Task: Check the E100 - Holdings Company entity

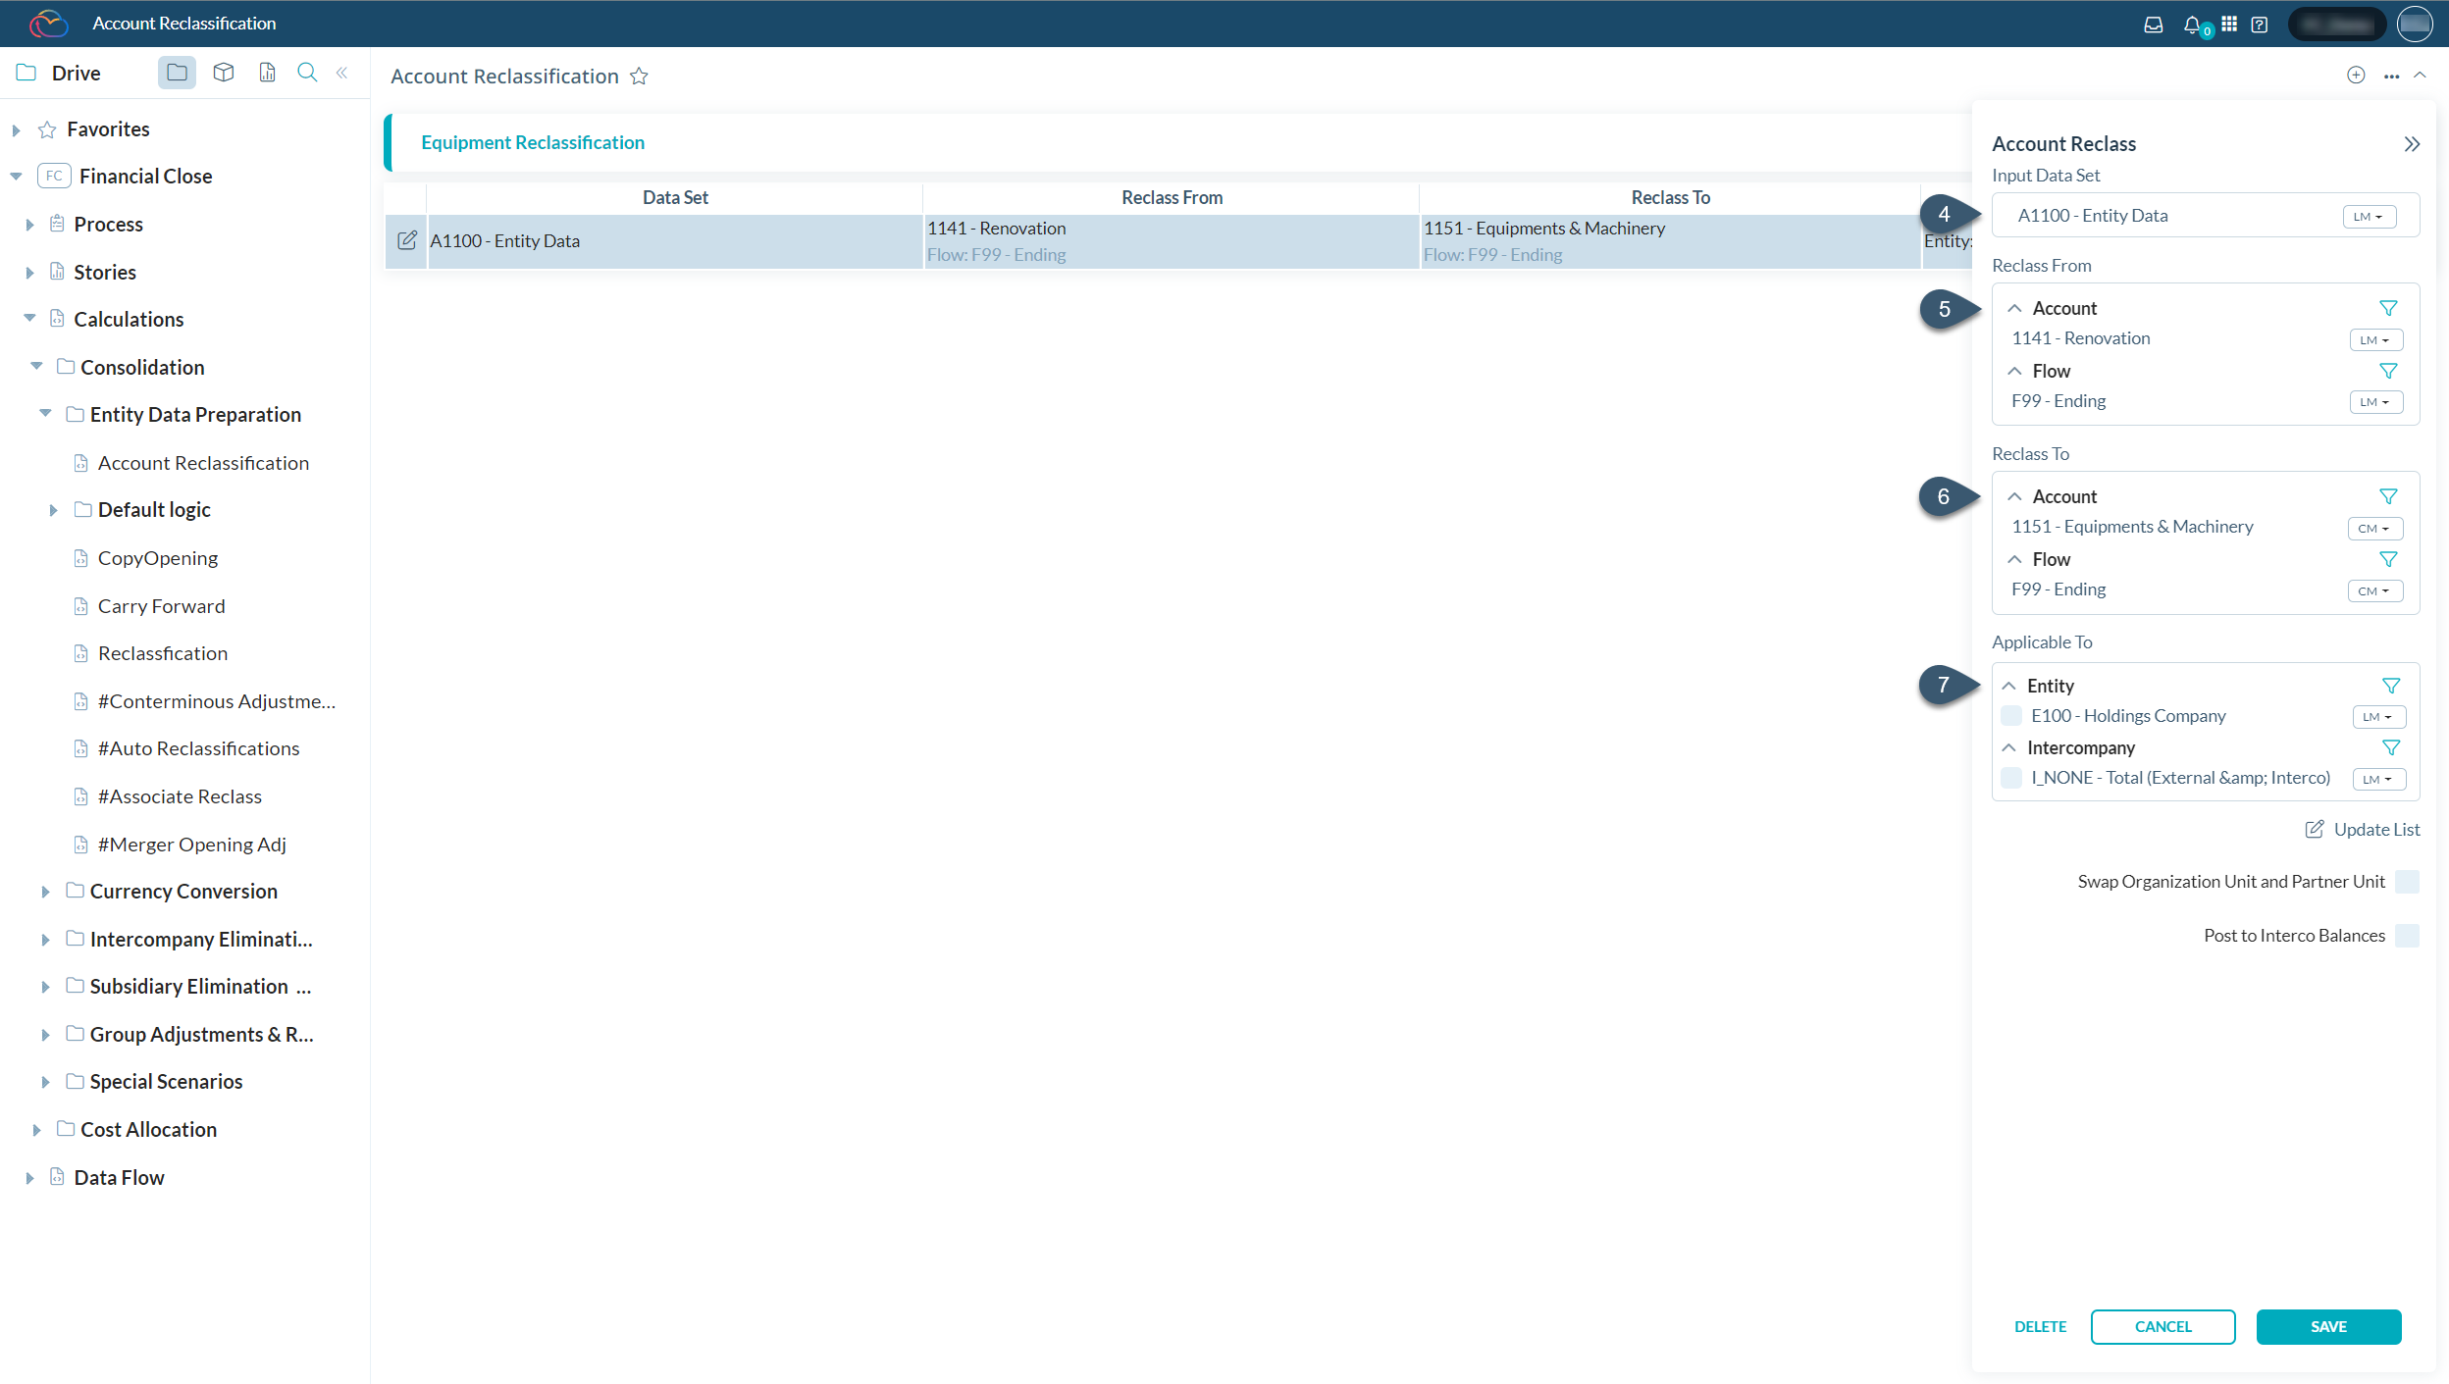Action: [2011, 716]
